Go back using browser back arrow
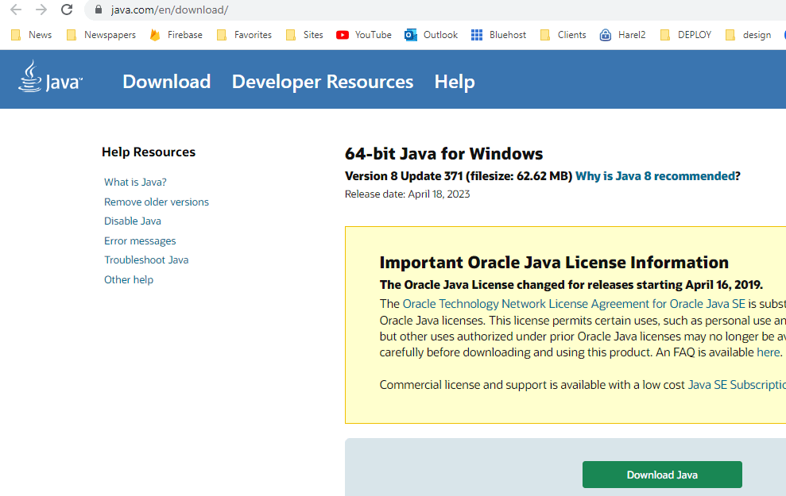This screenshot has height=496, width=786. coord(15,10)
